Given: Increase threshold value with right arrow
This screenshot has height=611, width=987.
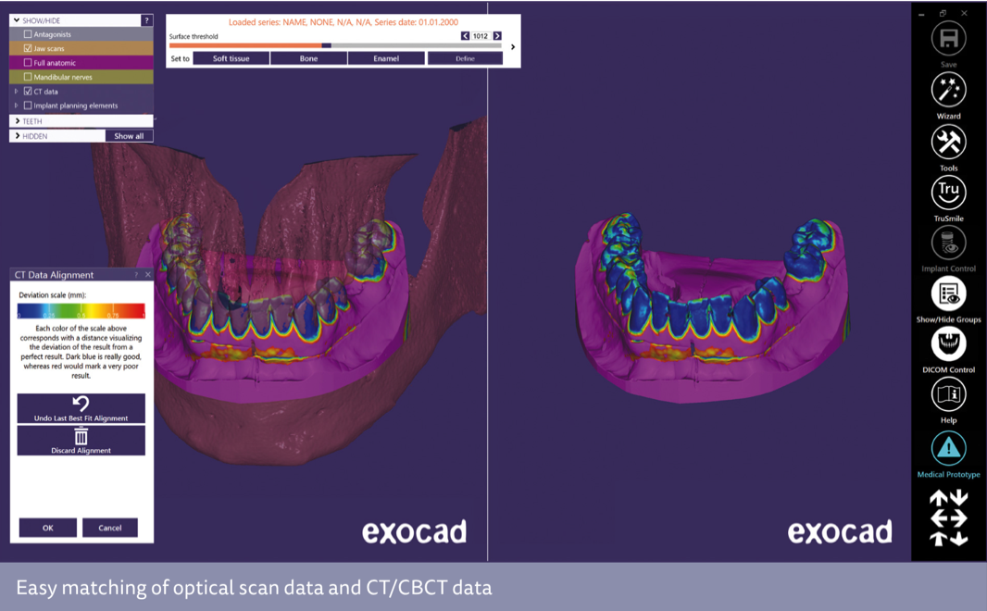Looking at the screenshot, I should pos(497,36).
